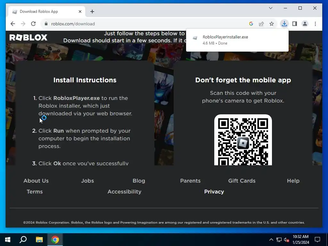
Task: Go back using the browser back arrow
Action: [13, 24]
